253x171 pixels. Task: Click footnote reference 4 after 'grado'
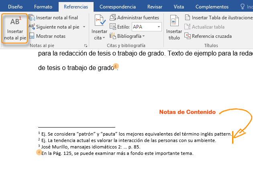116,66
